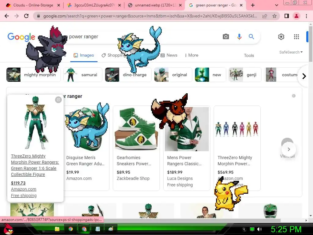Click the address bar URL
Image resolution: width=313 pixels, height=235 pixels.
coord(150,16)
